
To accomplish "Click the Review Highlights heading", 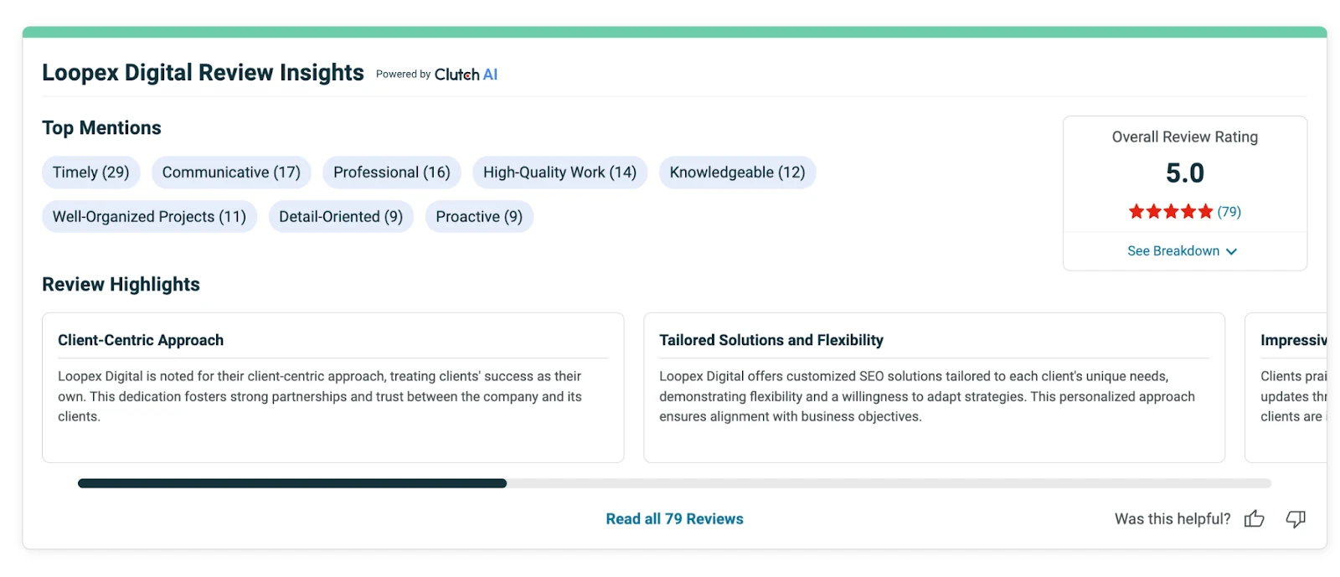I will [x=121, y=285].
